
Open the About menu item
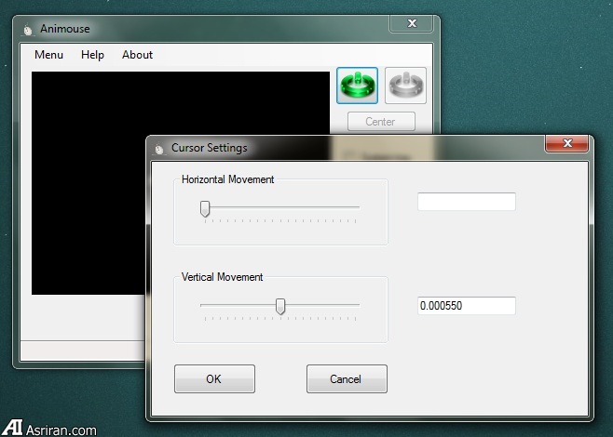point(137,55)
